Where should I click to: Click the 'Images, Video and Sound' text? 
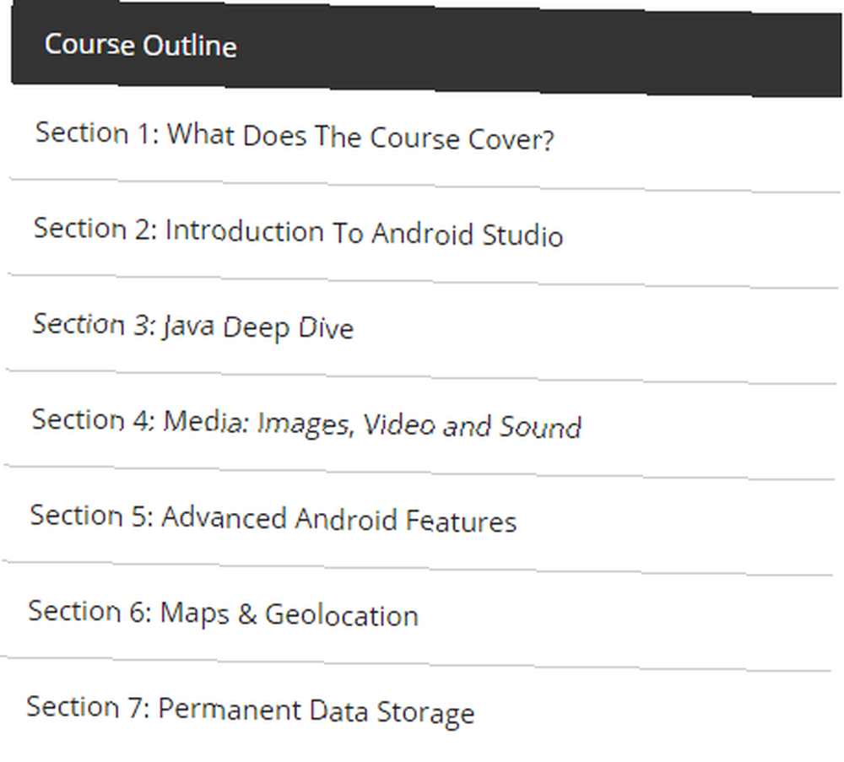(x=419, y=425)
